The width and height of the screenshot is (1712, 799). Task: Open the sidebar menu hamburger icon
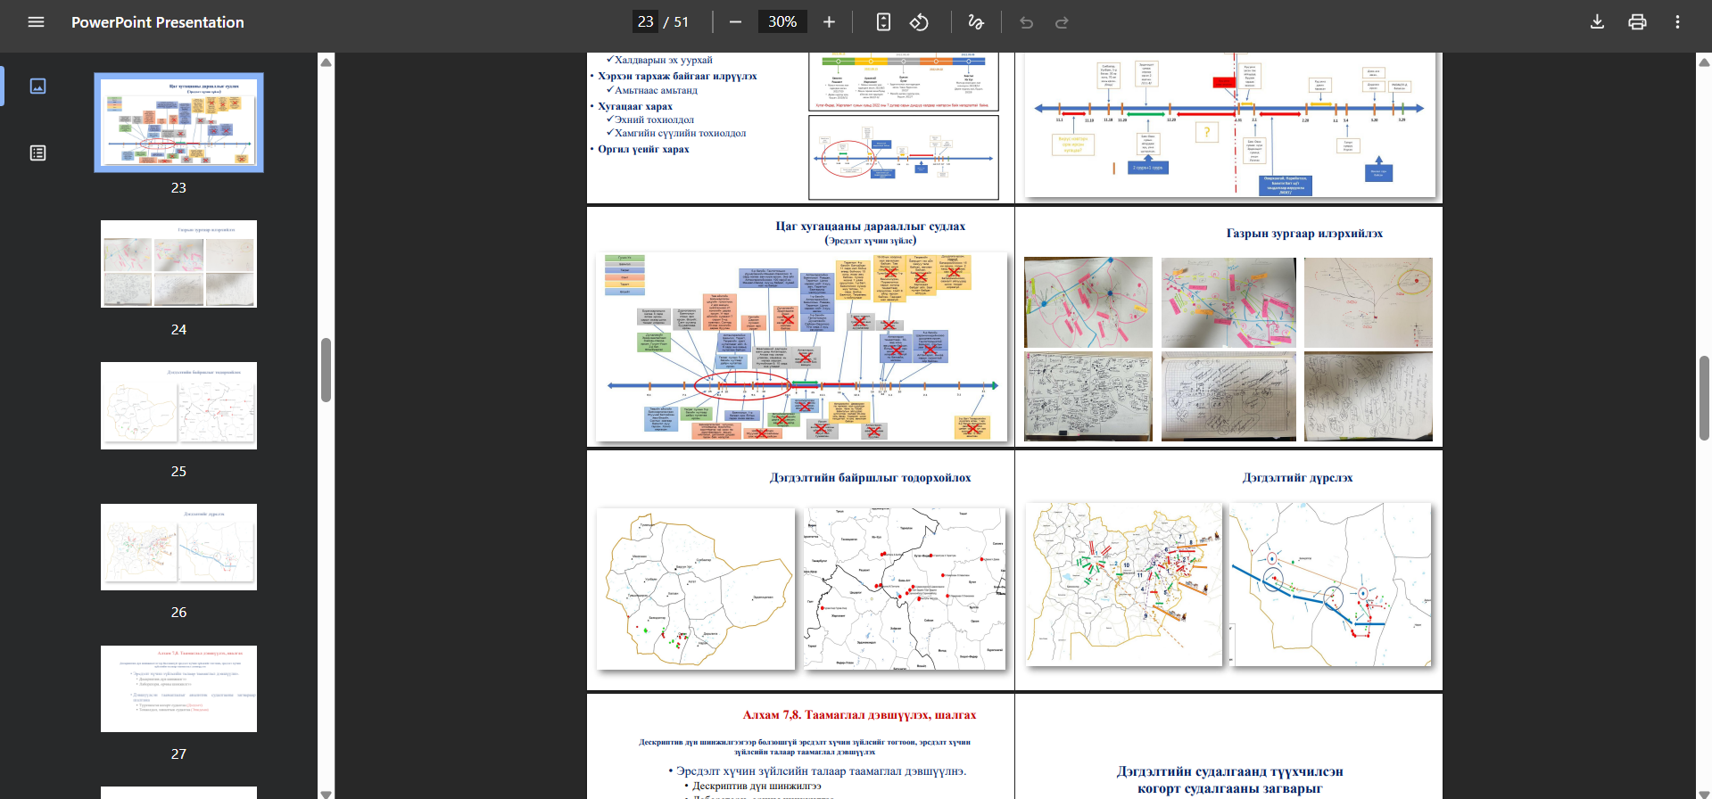pyautogui.click(x=36, y=22)
